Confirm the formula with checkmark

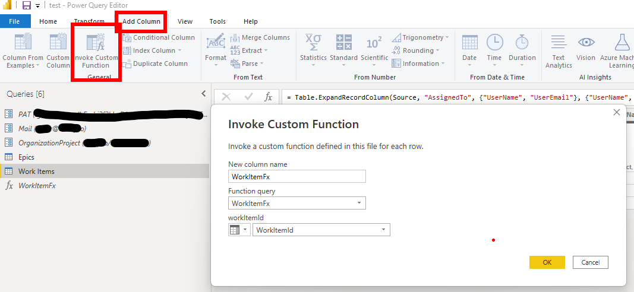click(x=248, y=97)
